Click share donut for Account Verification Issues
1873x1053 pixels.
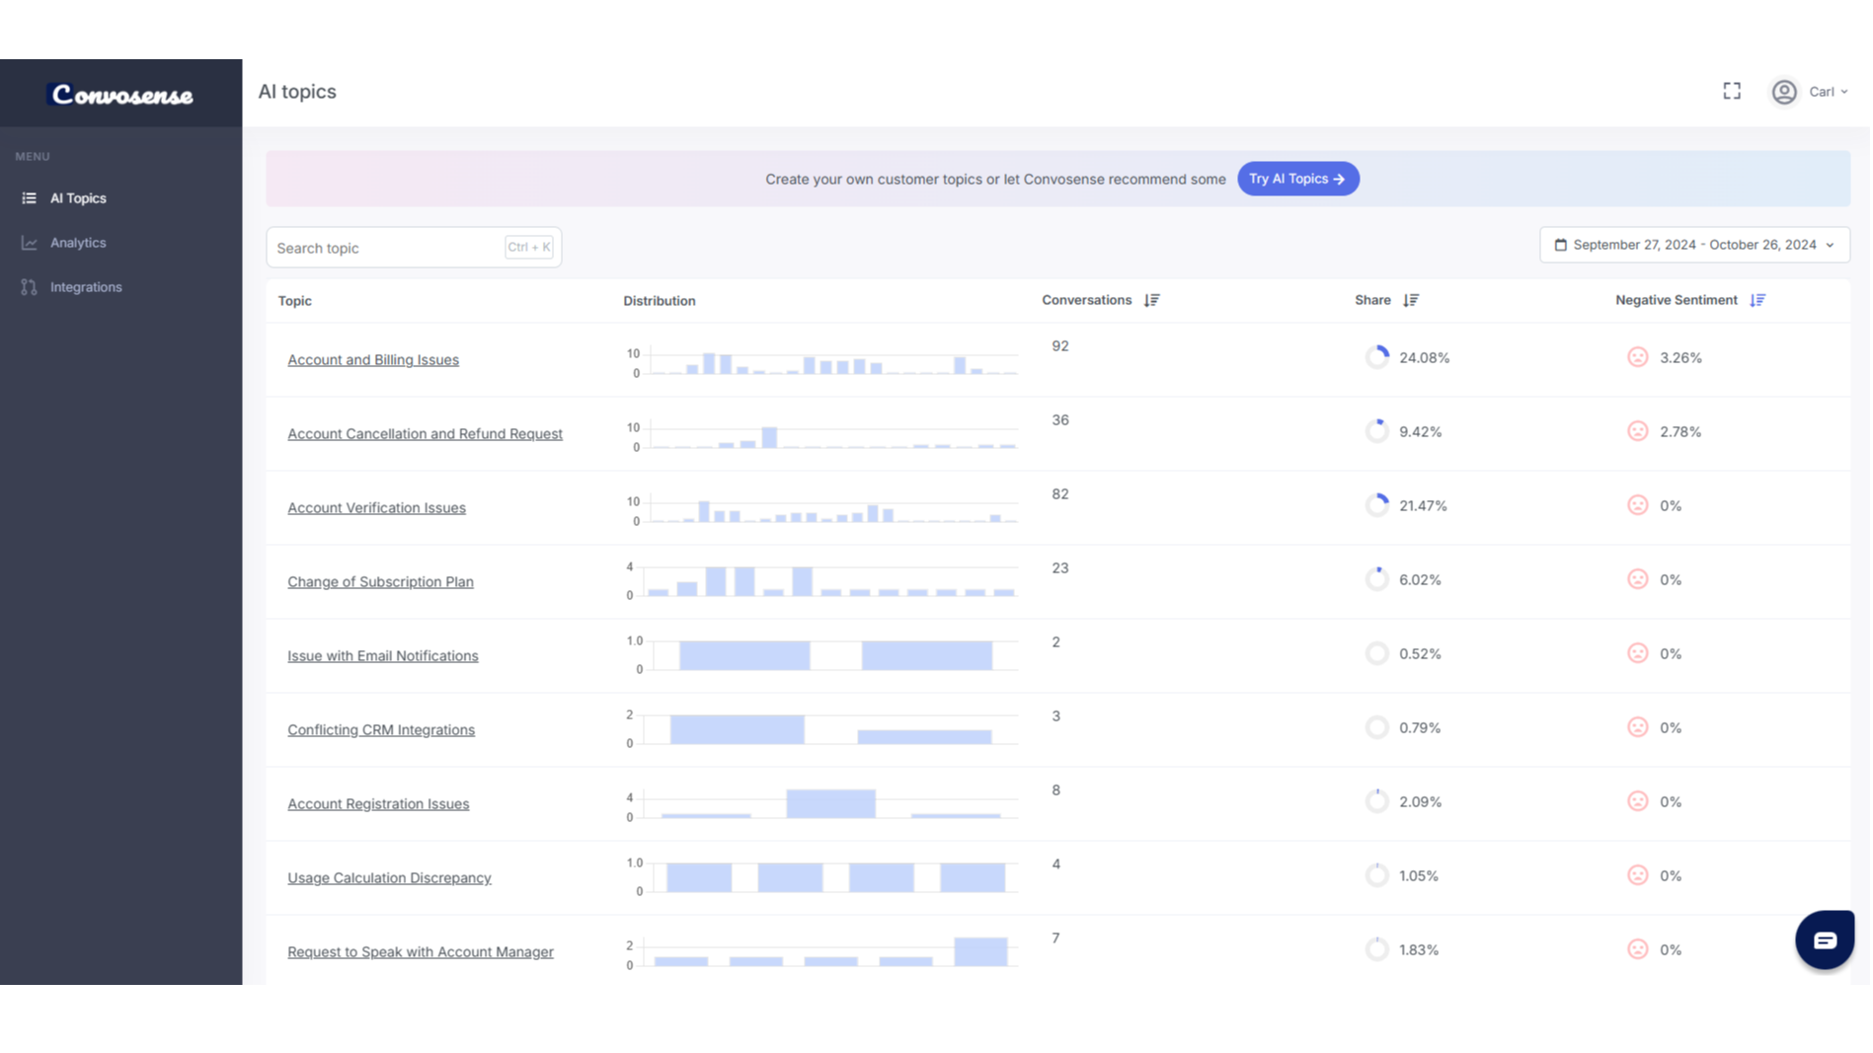(x=1376, y=505)
